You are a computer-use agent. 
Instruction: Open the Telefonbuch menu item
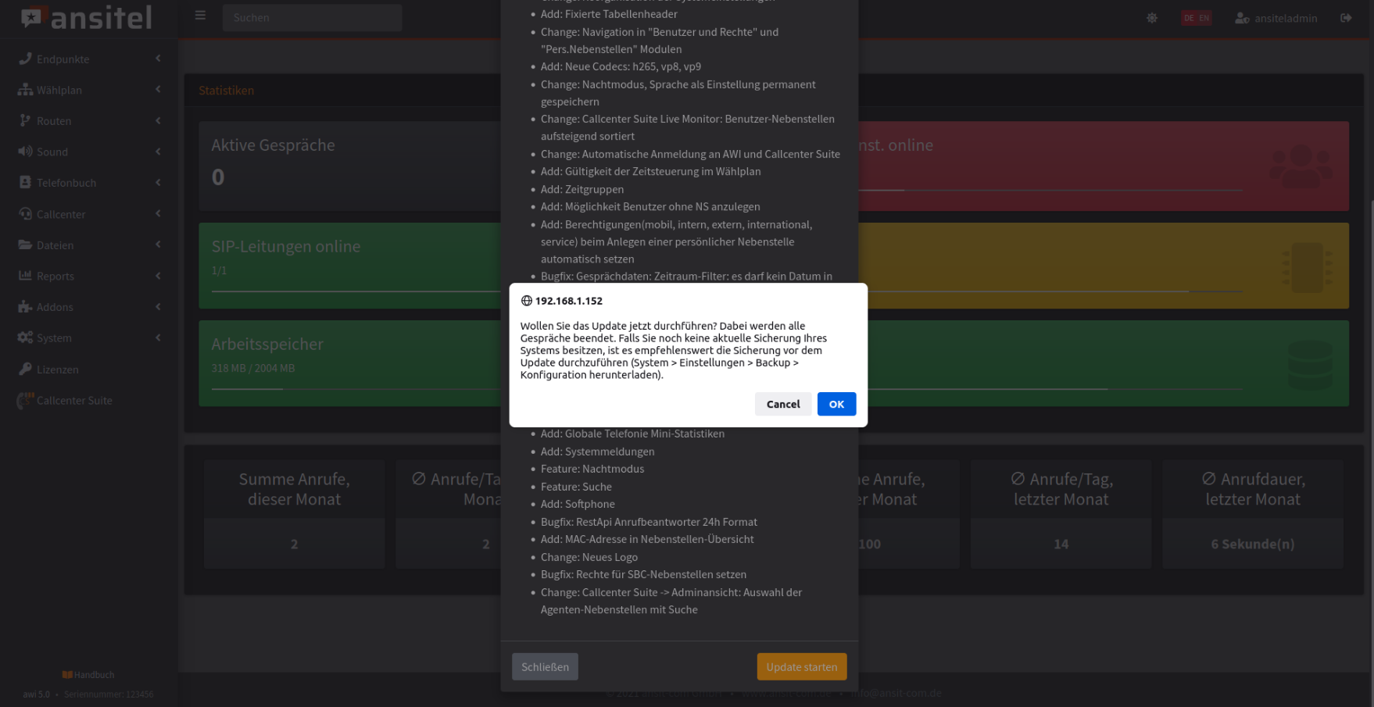66,183
